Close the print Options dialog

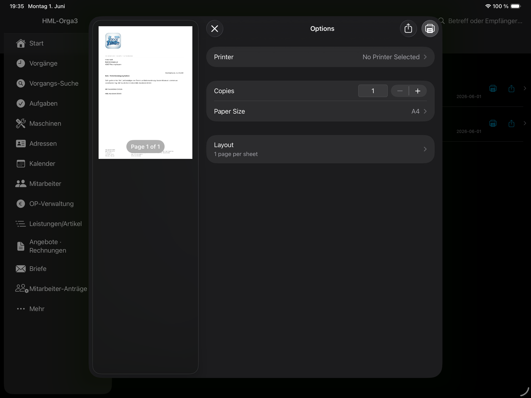click(215, 29)
